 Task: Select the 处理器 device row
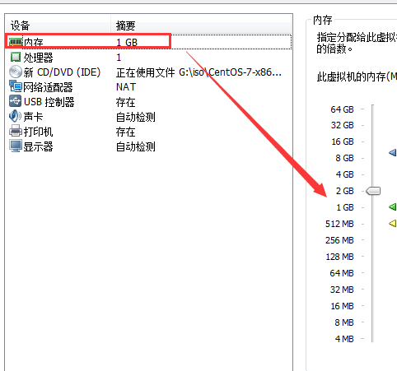point(148,58)
